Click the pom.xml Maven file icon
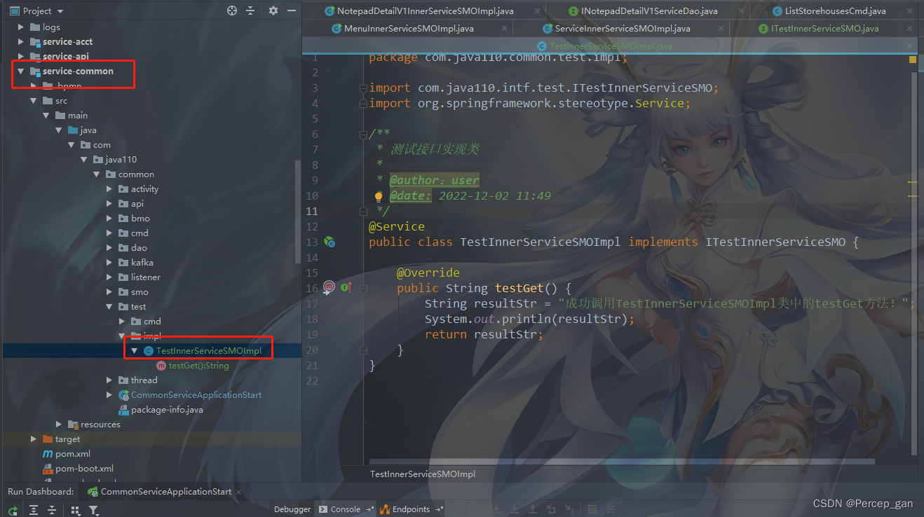This screenshot has height=517, width=924. click(x=48, y=454)
